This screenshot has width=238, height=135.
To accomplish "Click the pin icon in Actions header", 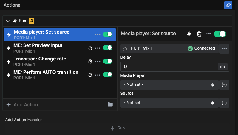I will point(228,5).
